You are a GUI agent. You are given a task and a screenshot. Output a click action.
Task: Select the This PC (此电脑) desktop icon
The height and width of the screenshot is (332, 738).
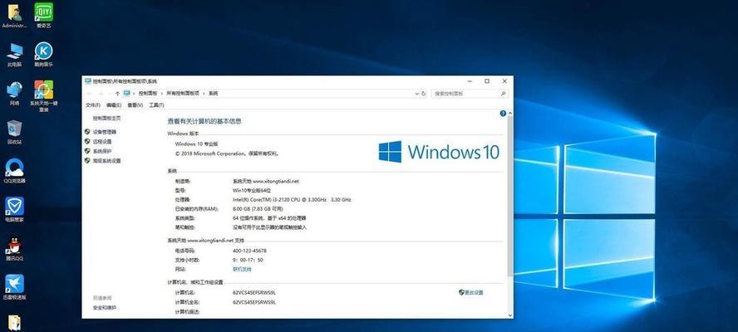[14, 54]
